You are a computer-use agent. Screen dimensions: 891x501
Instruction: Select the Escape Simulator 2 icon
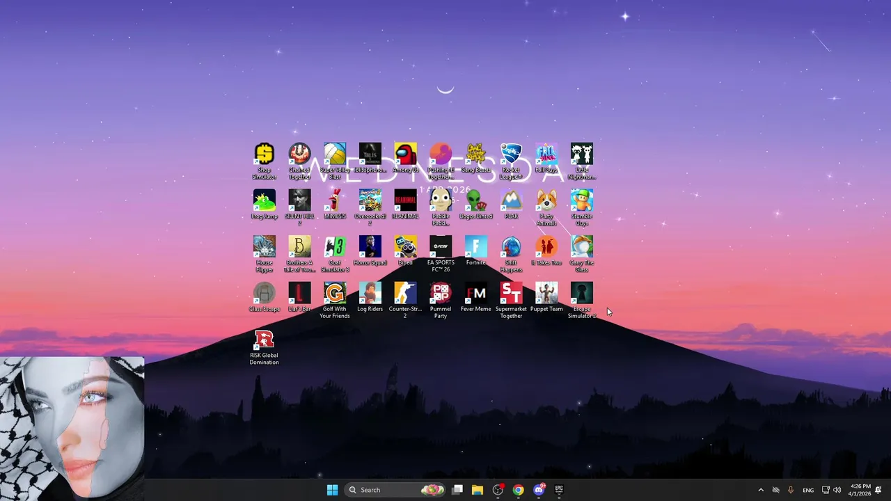point(582,294)
